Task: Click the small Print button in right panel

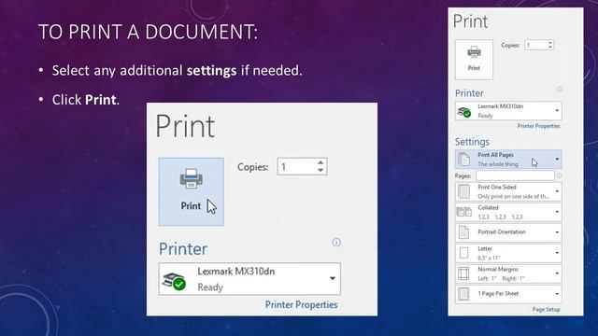Action: (x=474, y=60)
